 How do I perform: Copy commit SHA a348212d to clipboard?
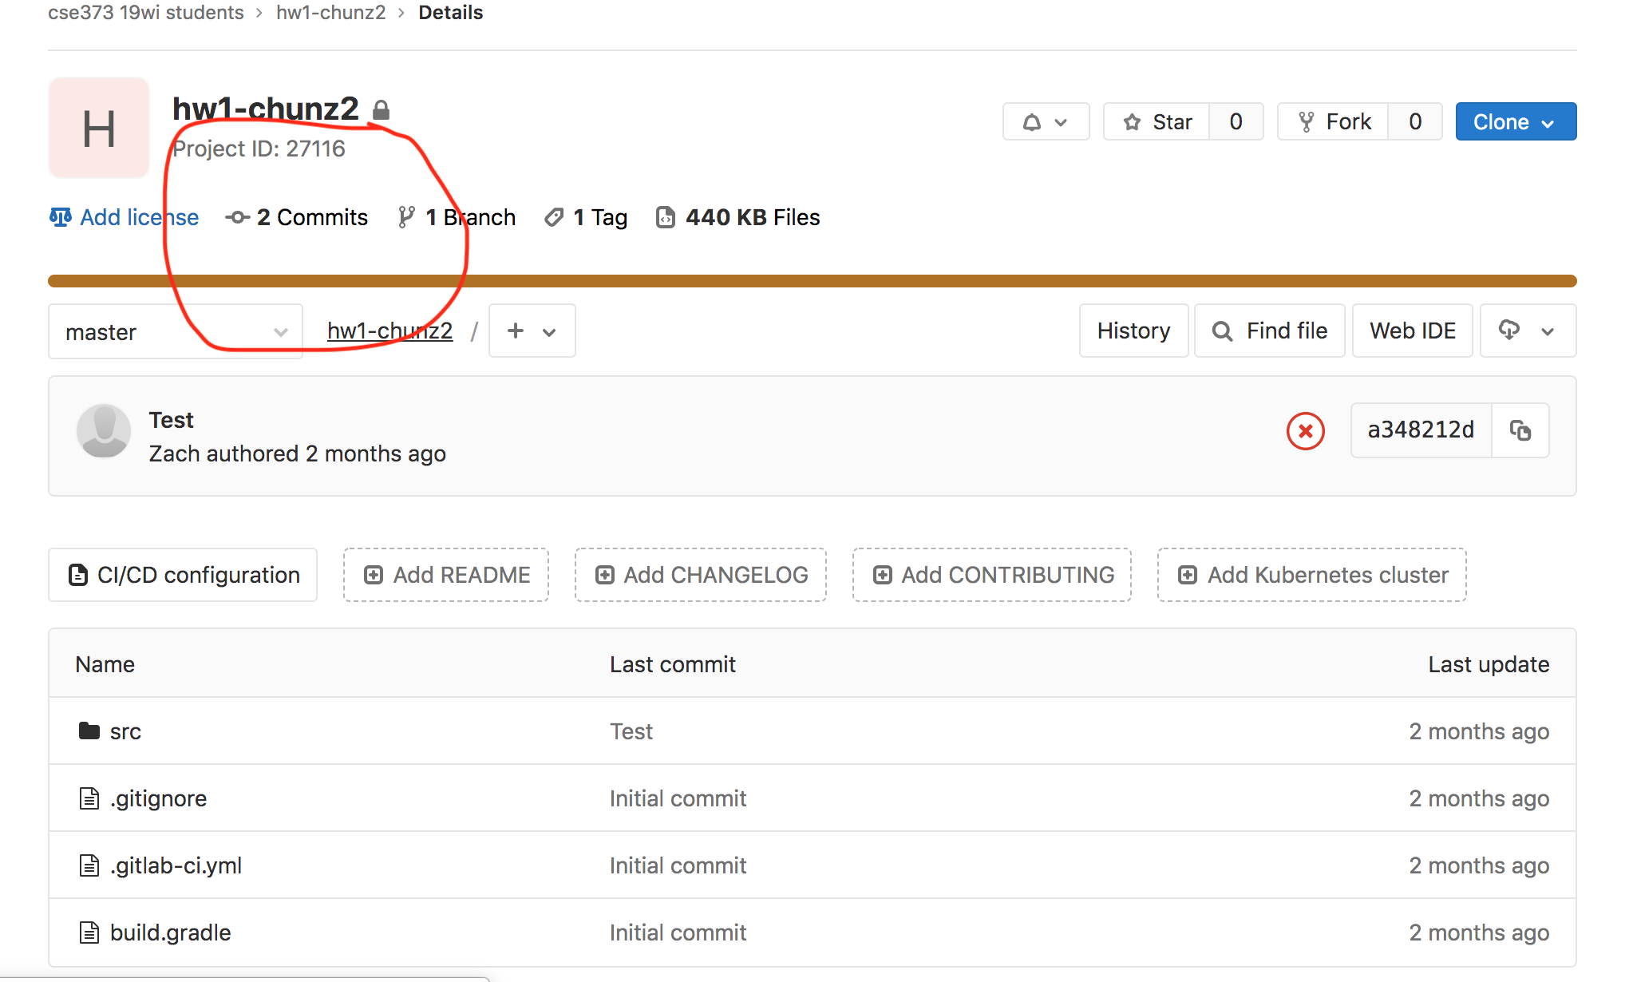pyautogui.click(x=1520, y=430)
